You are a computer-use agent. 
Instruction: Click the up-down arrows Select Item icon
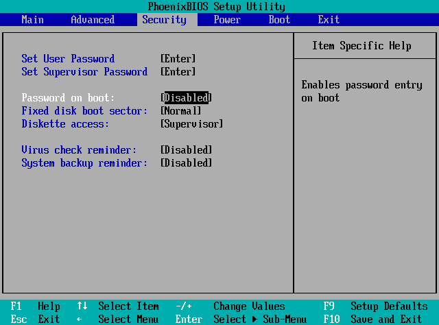[82, 306]
